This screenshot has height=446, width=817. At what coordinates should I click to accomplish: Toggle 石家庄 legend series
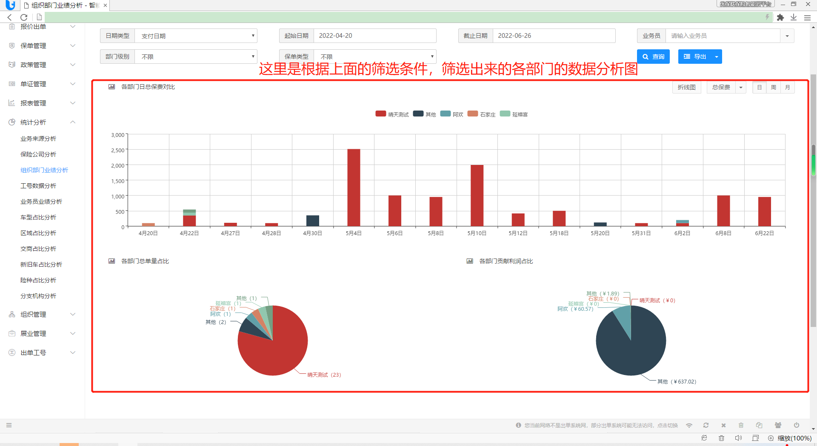click(x=481, y=114)
